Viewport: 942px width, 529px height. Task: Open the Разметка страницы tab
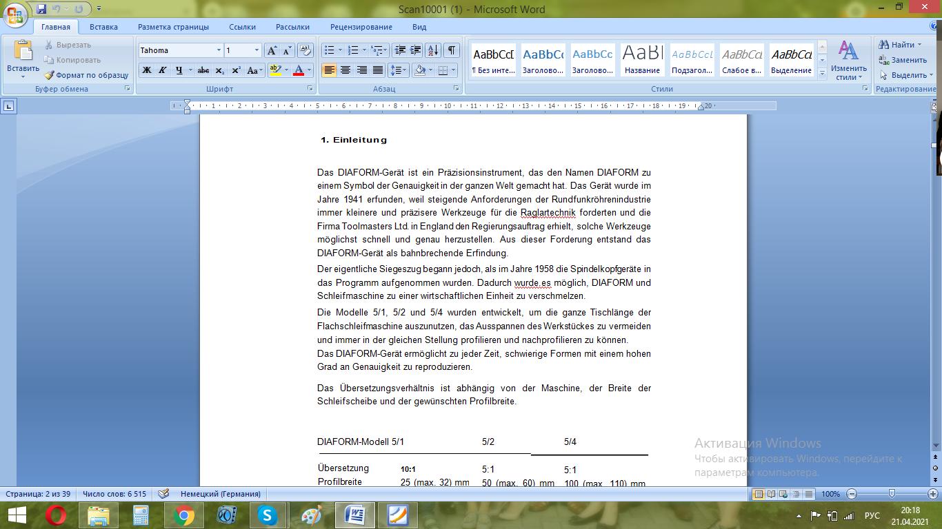[173, 27]
